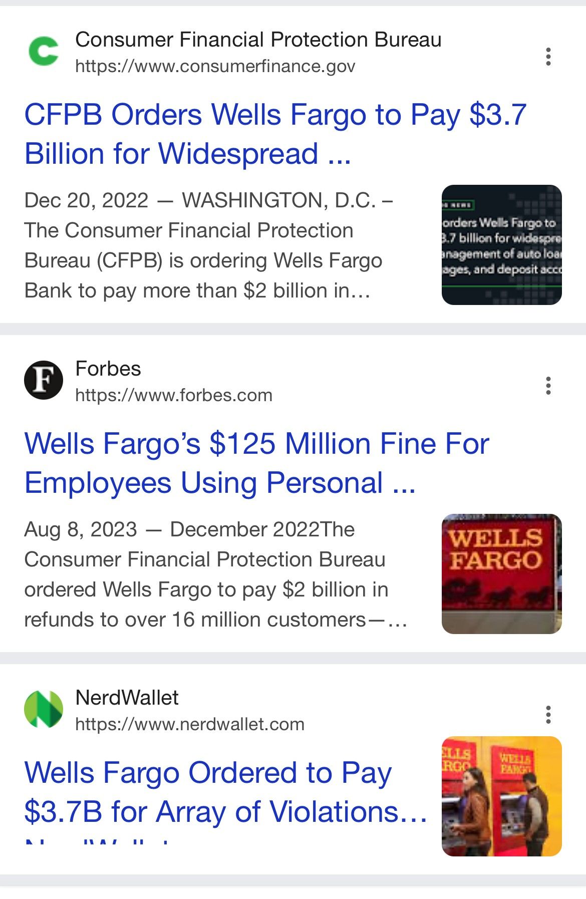Select the Wells Fargo ATM photo thumbnail
586x899 pixels.
(x=502, y=796)
